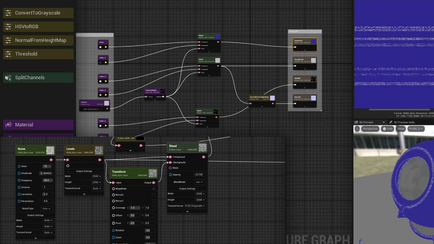The width and height of the screenshot is (434, 244).
Task: Click the Persistence parameter pin in Noise
Action: (19, 201)
